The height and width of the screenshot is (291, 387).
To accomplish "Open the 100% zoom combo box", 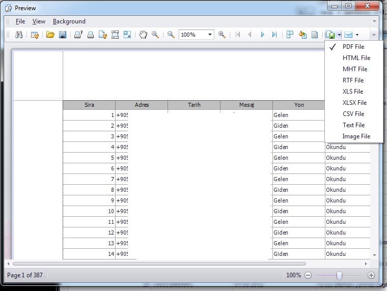I will pos(196,35).
